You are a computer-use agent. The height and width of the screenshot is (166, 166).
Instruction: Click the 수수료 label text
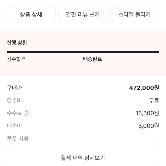tap(14, 113)
